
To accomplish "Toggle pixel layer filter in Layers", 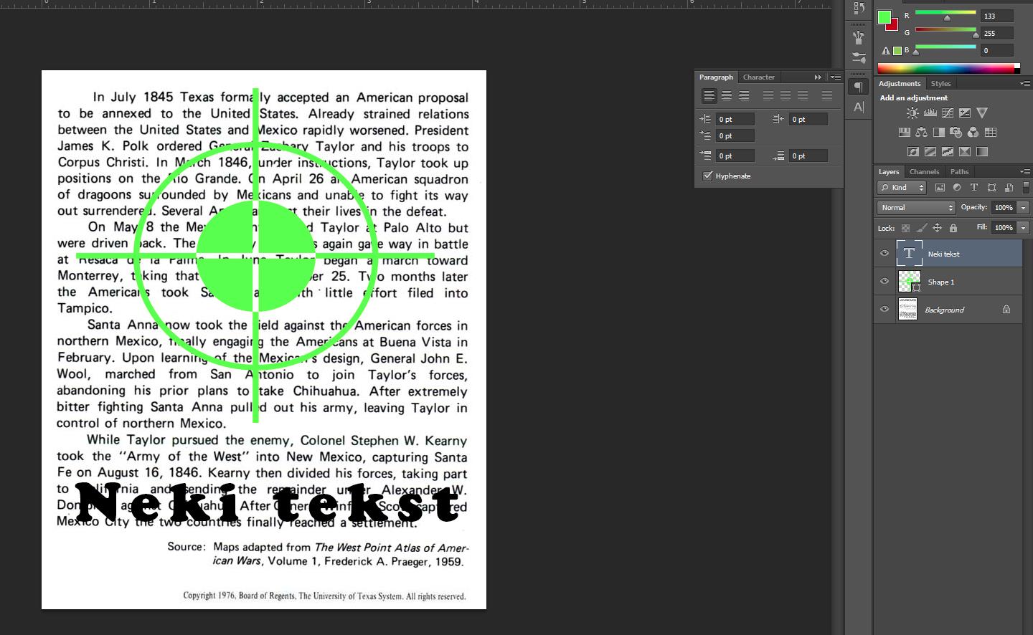I will 940,188.
